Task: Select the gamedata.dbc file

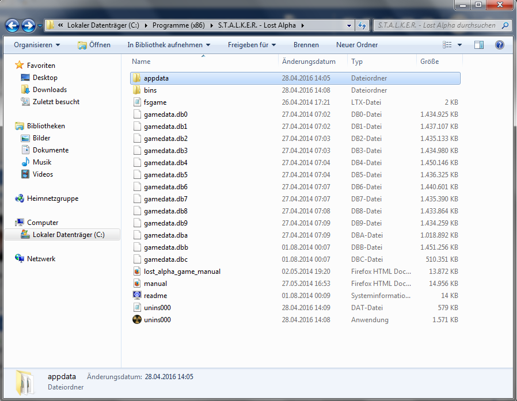Action: [x=295, y=259]
